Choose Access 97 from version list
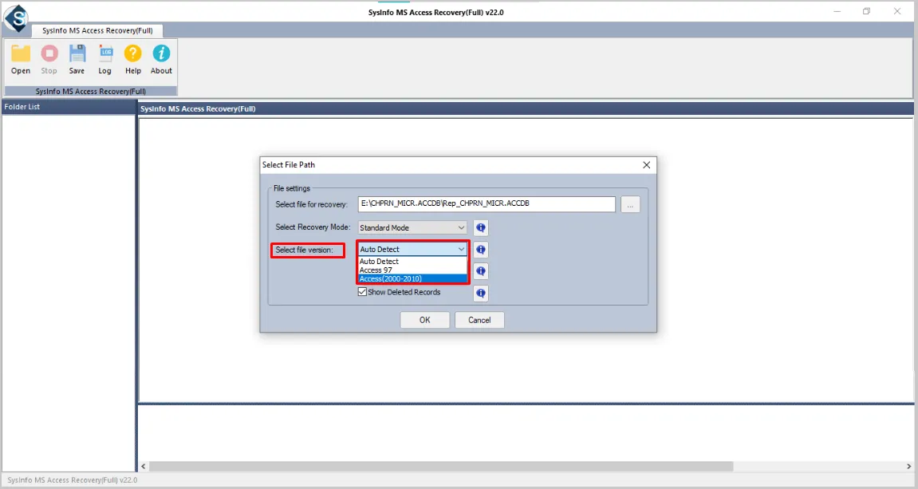This screenshot has height=489, width=918. (x=413, y=270)
